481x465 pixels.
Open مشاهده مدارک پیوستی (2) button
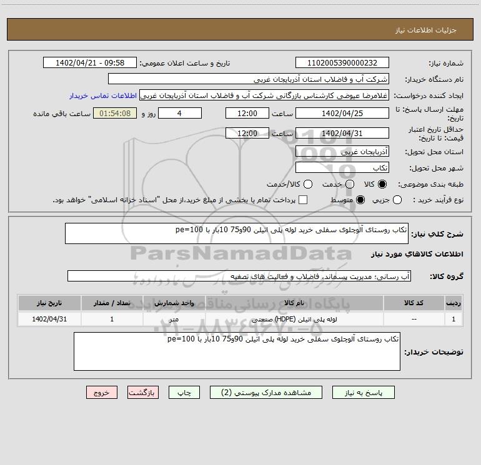(x=266, y=393)
